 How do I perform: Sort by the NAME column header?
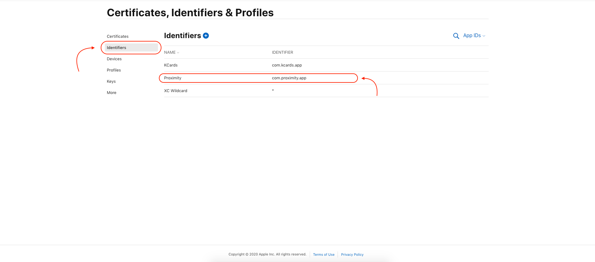(171, 52)
